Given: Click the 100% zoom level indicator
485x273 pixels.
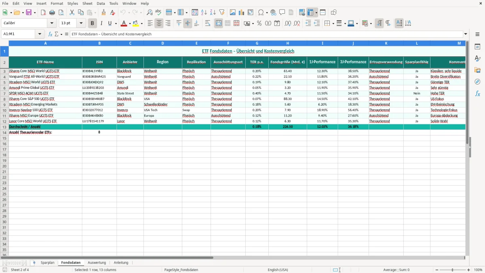Looking at the screenshot, I should coord(478,270).
